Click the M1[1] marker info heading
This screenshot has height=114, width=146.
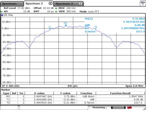tap(89, 19)
